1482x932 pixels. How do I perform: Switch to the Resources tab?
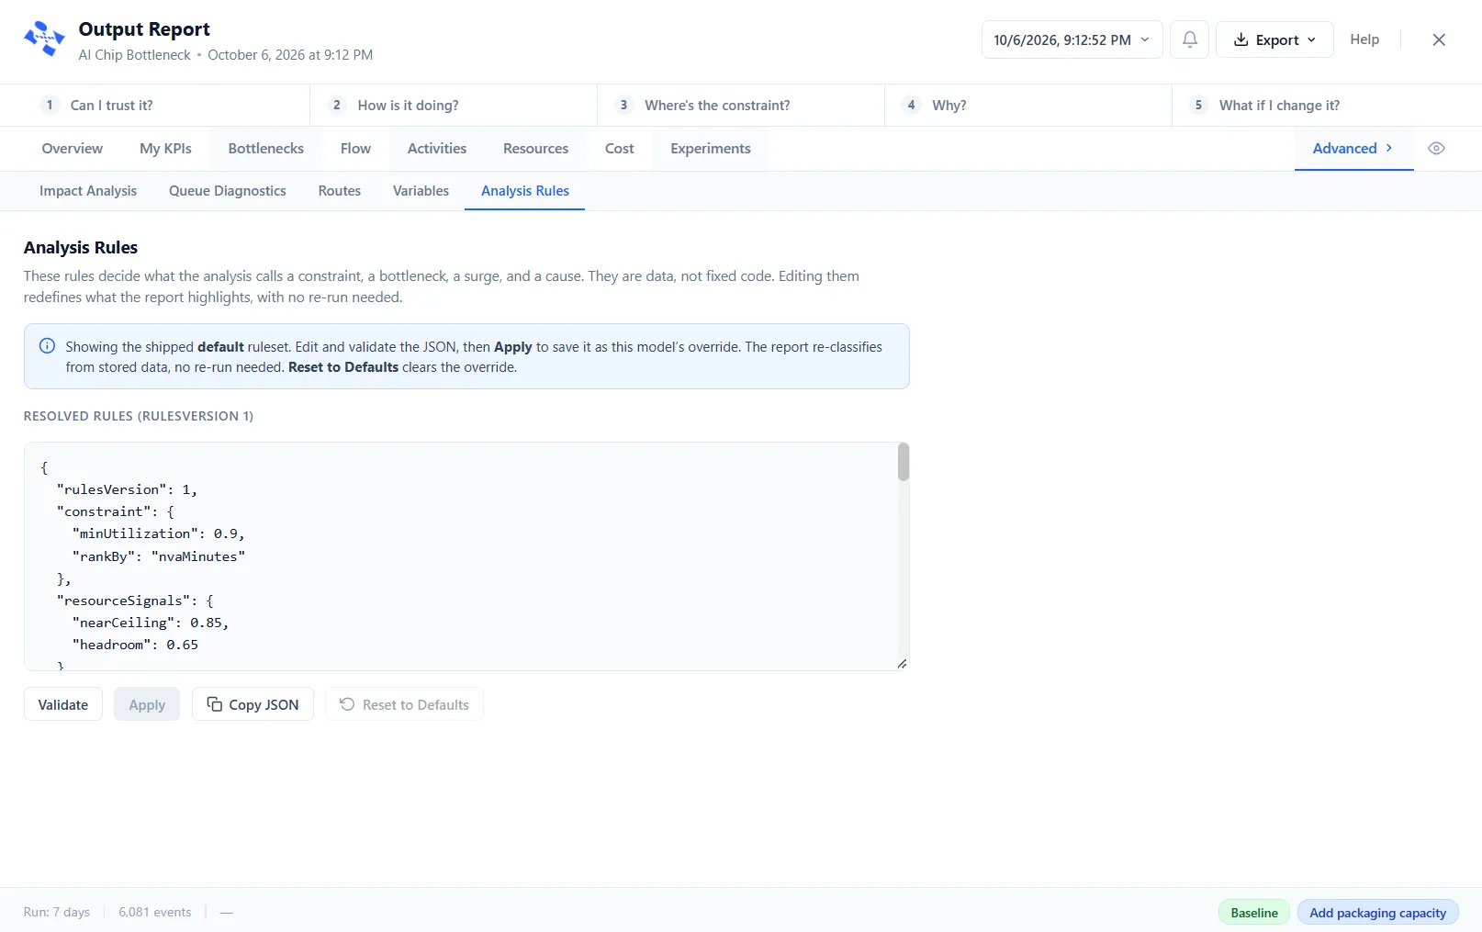[x=535, y=149]
